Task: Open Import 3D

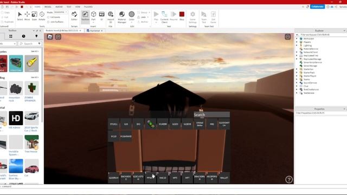Action: pyautogui.click(x=111, y=17)
